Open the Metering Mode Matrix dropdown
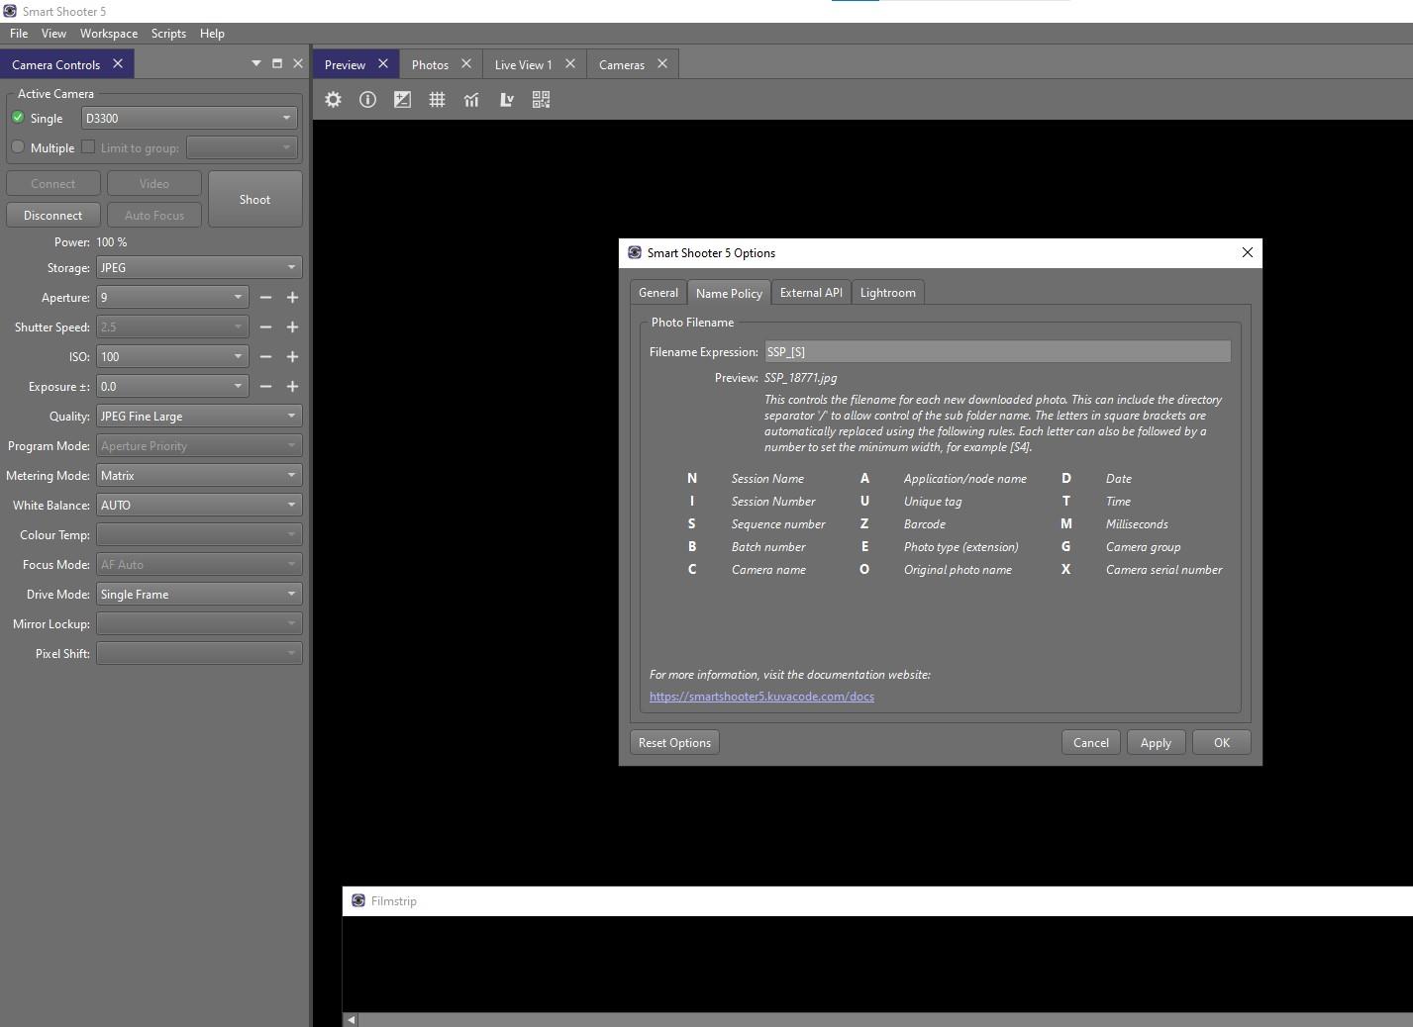 (199, 476)
